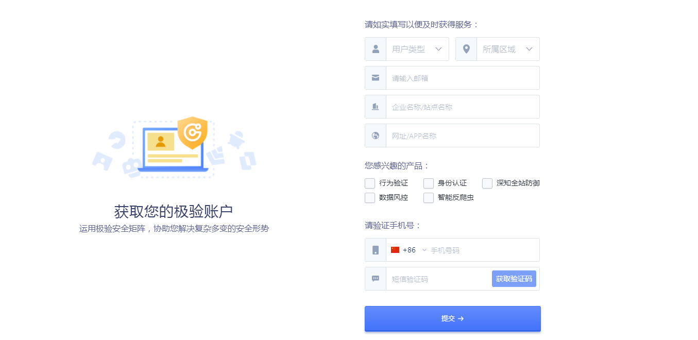Click the 提交 submit button

point(453,318)
